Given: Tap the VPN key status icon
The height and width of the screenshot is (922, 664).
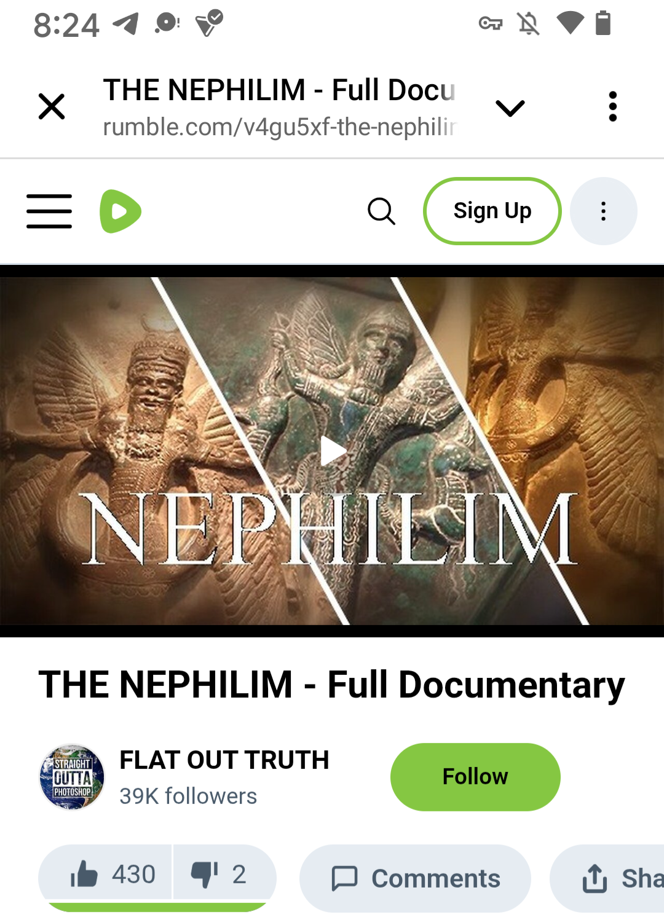Looking at the screenshot, I should [x=491, y=24].
